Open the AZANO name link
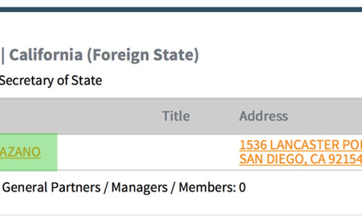This screenshot has height=223, width=362. (20, 152)
